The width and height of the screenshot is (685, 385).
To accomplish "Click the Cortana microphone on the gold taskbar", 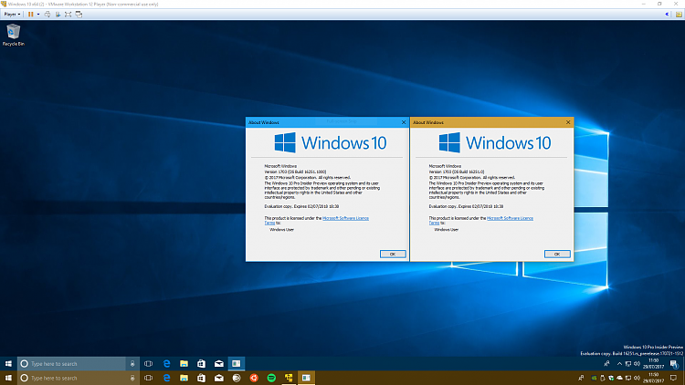I will (132, 378).
